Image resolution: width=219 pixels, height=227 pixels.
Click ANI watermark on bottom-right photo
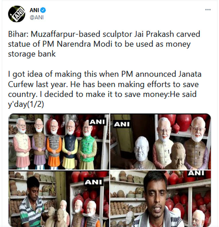[x=196, y=173]
